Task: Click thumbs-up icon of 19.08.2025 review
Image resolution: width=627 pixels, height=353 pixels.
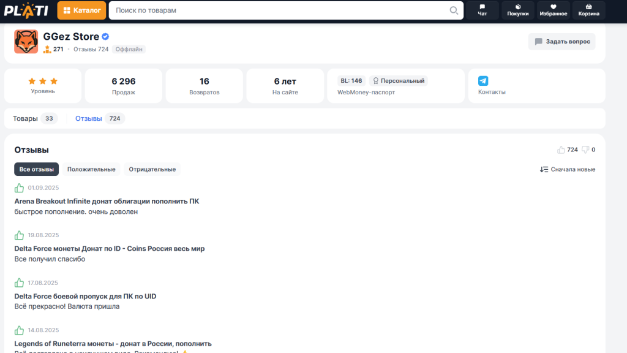Action: point(19,235)
